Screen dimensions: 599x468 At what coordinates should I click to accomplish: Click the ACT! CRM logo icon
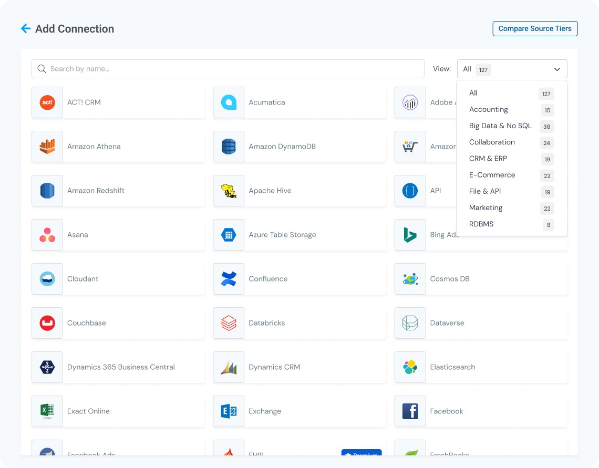click(x=47, y=102)
